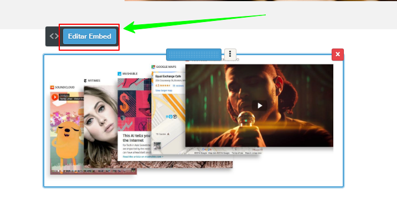Screen dimensions: 397x204
Task: Click the Google Maps logo icon
Action: click(x=153, y=67)
